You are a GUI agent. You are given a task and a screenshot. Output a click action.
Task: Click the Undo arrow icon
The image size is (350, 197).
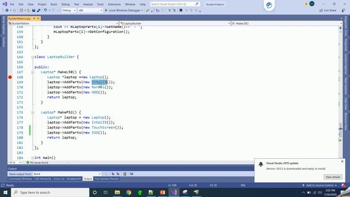45,10
